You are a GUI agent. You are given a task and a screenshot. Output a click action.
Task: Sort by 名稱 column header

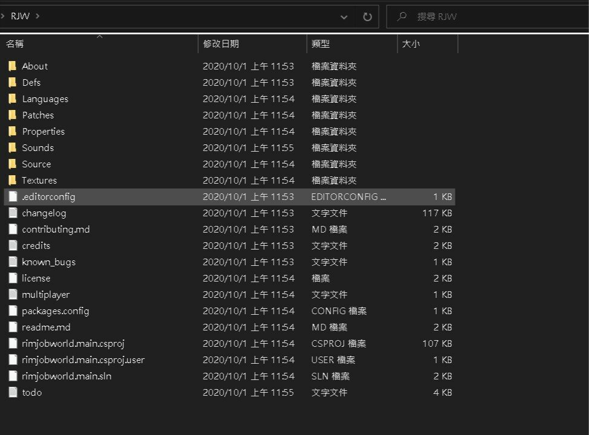[x=99, y=44]
